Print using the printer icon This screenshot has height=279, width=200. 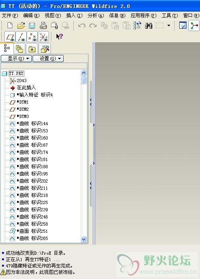[x=43, y=26]
